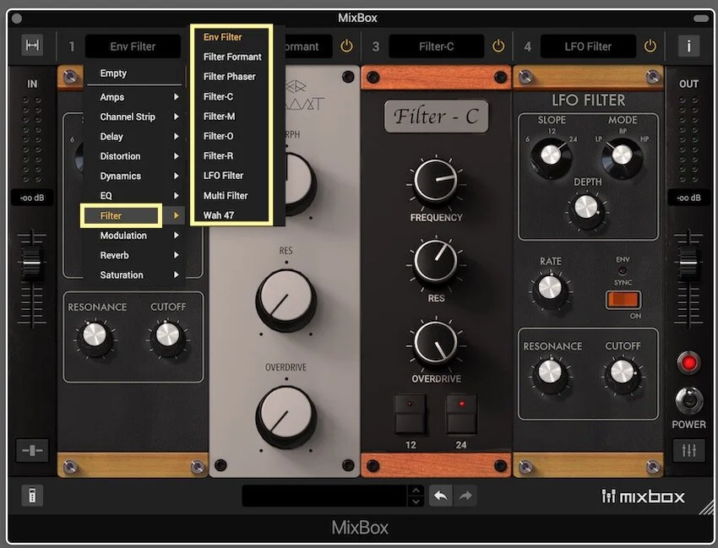Image resolution: width=718 pixels, height=548 pixels.
Task: Click the input gain link icon at lower-left
Action: pos(32,451)
